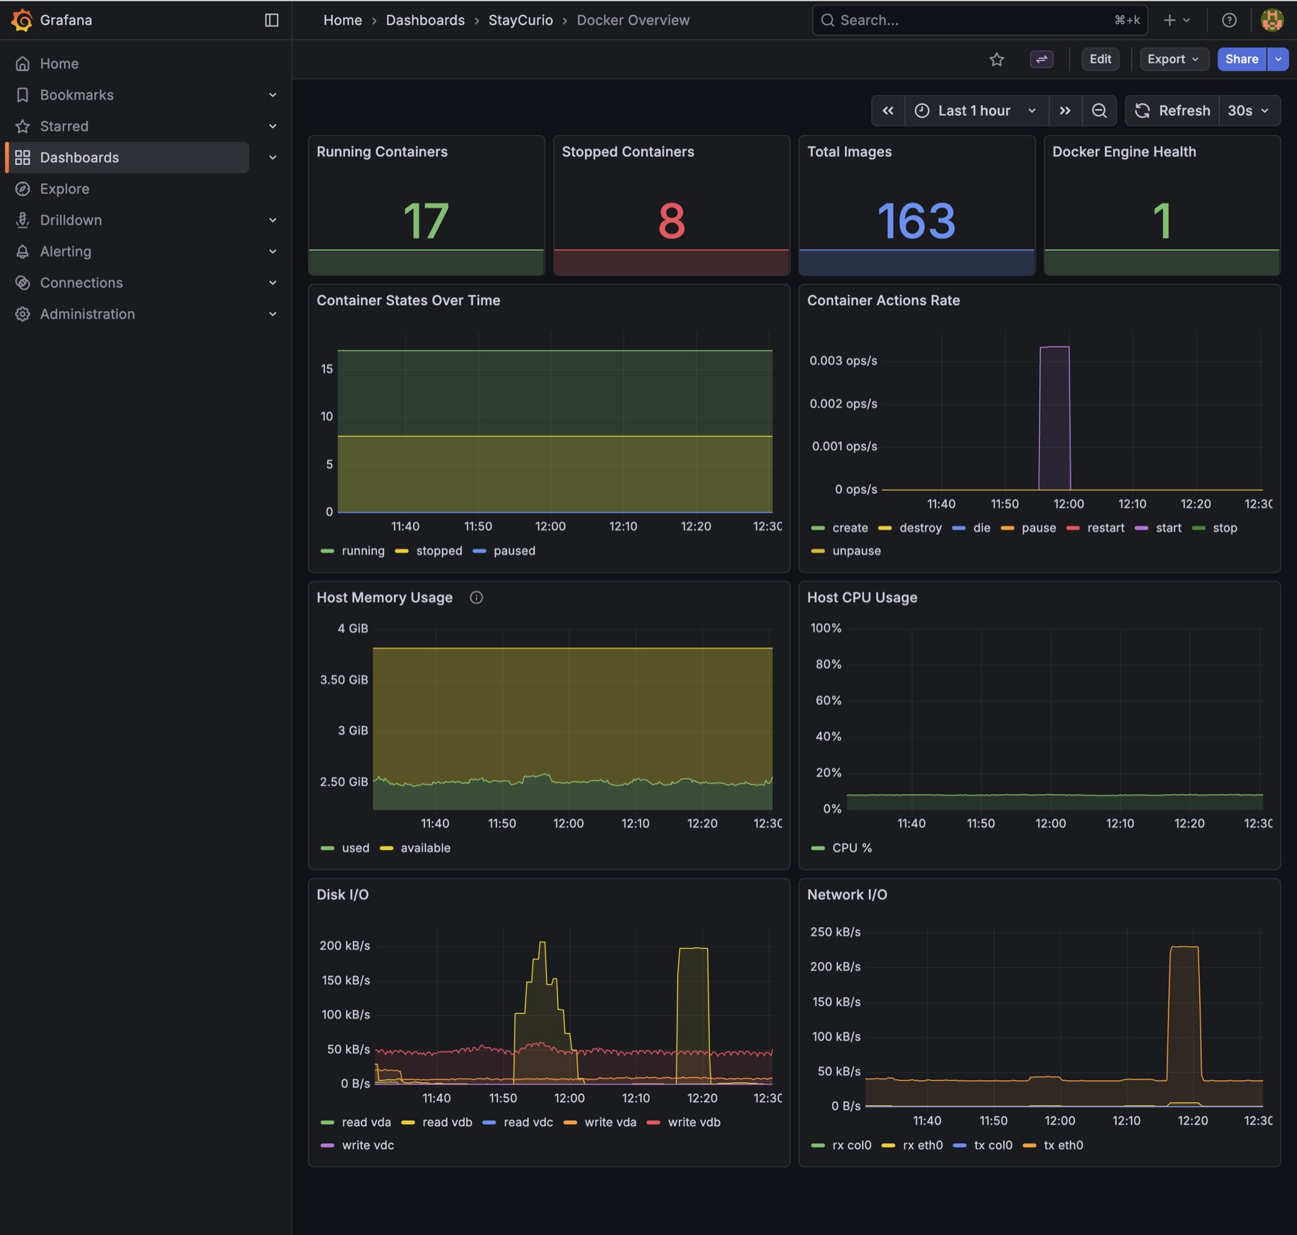Open the Last 1 hour time picker
This screenshot has height=1235, width=1297.
pyautogui.click(x=976, y=110)
